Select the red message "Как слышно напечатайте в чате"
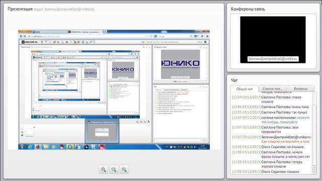This screenshot has height=181, width=322. point(285,142)
